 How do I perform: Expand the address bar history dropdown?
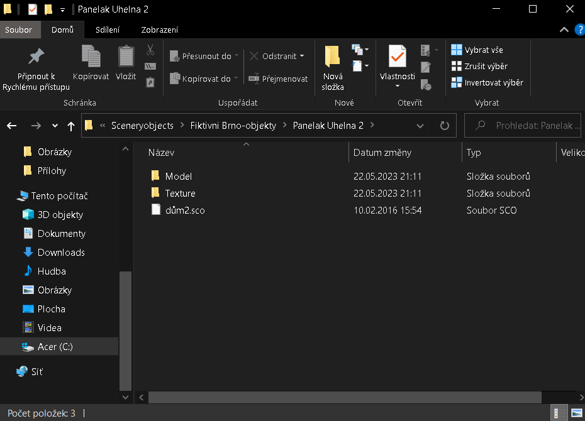coord(420,126)
